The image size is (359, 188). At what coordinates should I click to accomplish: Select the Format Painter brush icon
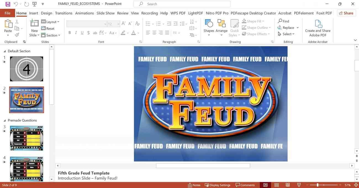17,35
